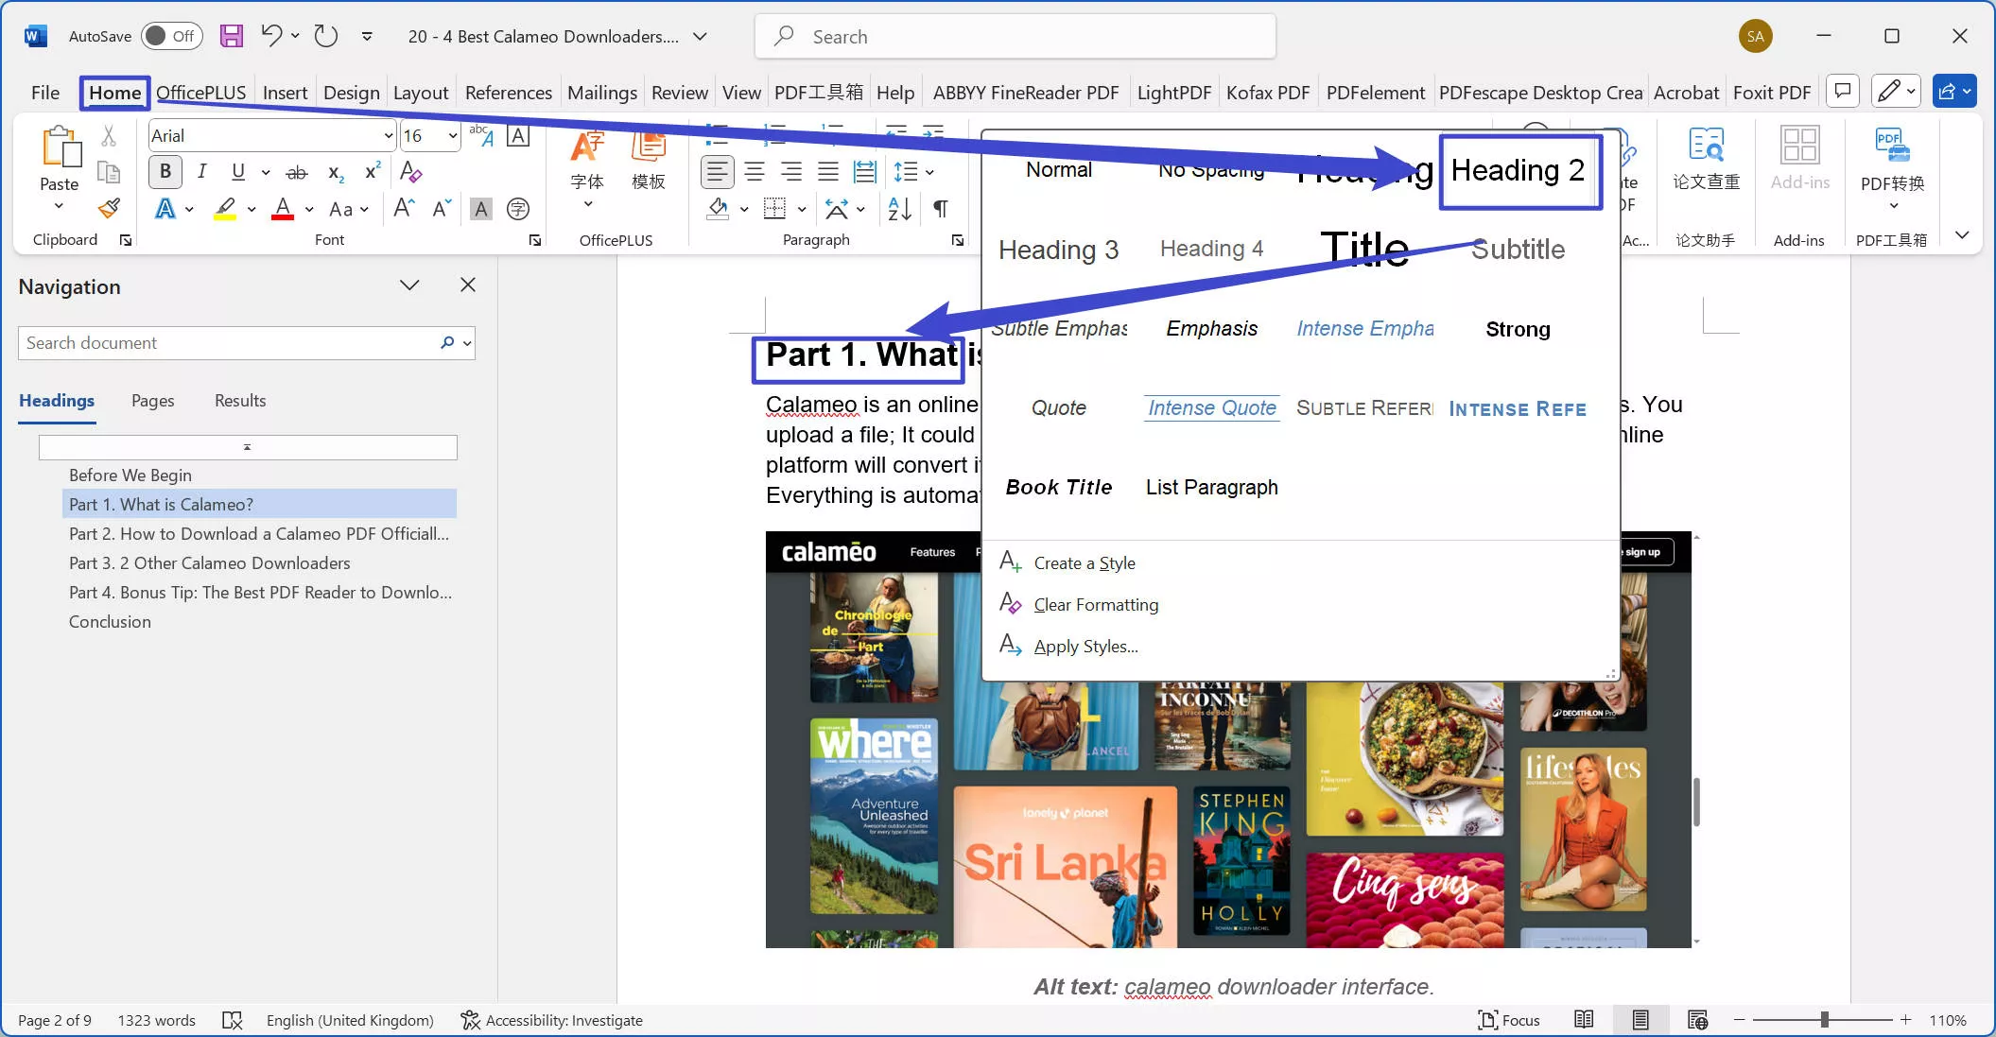Click the Justify alignment icon
Image resolution: width=1996 pixels, height=1037 pixels.
pyautogui.click(x=828, y=172)
